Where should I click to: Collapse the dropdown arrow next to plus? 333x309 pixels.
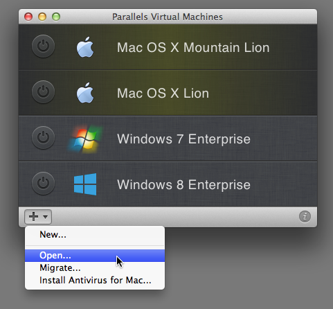point(45,217)
